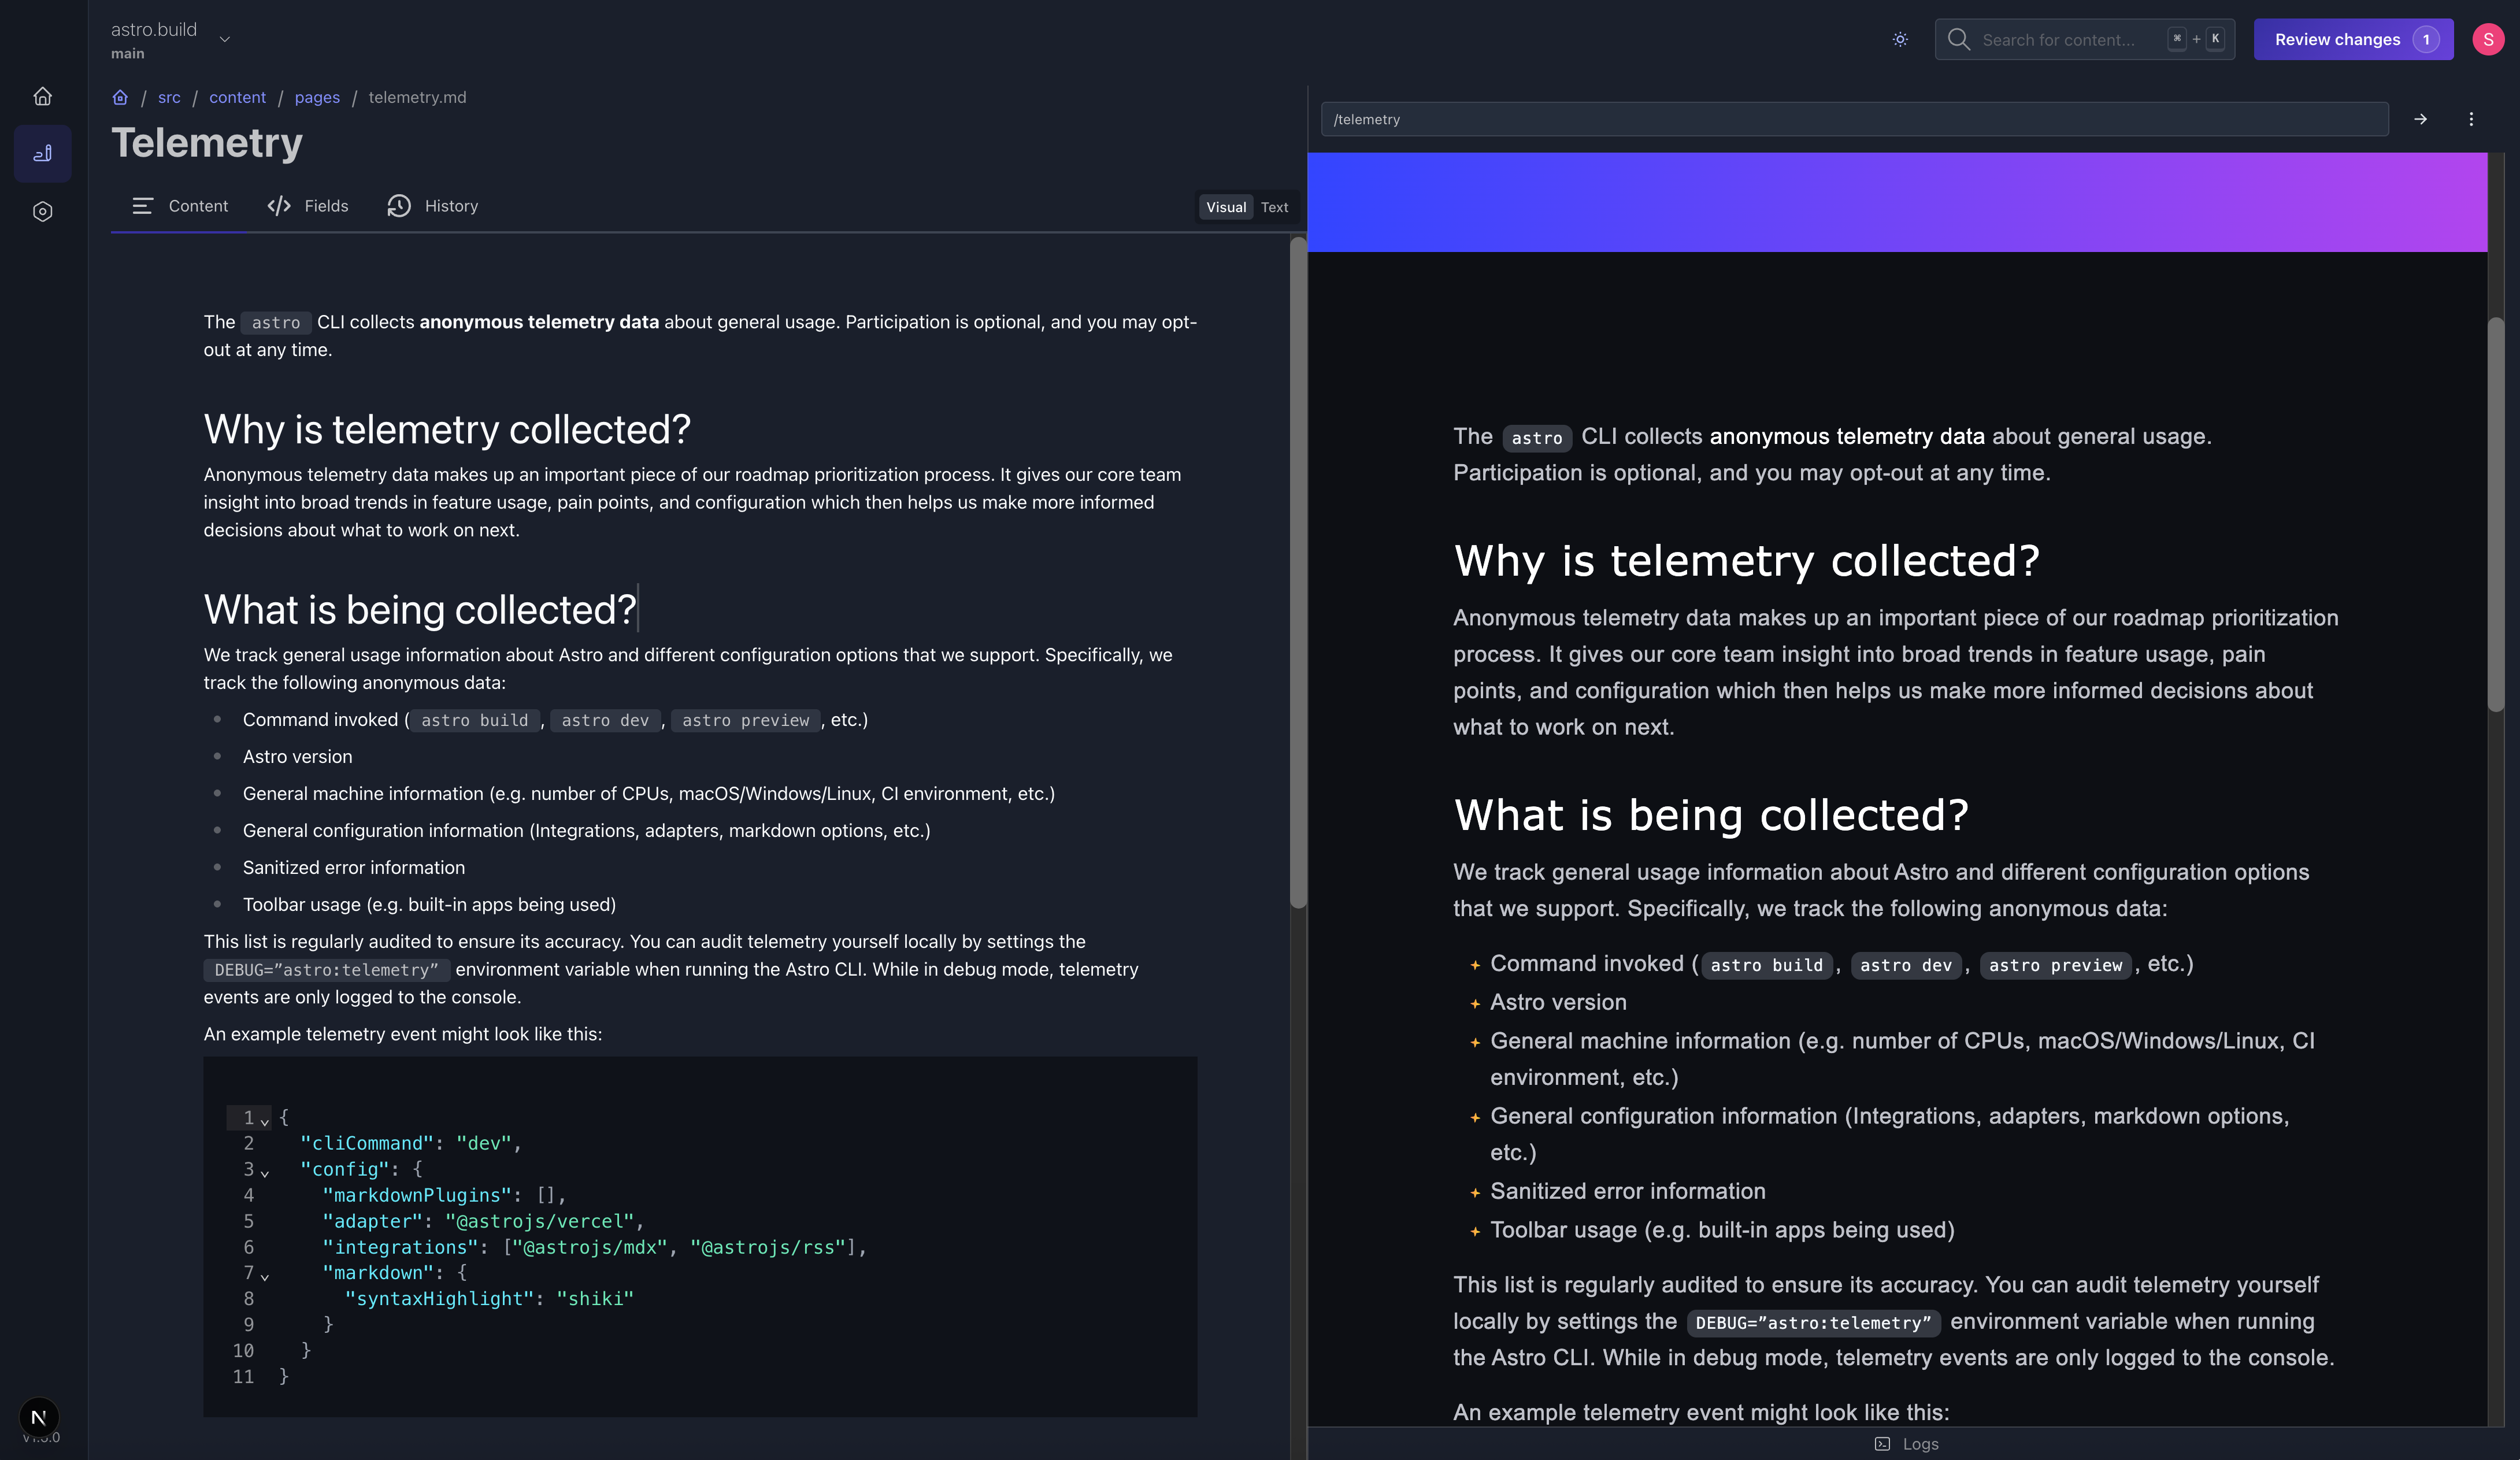
Task: Open the Editor (pen) sidebar icon
Action: [42, 153]
